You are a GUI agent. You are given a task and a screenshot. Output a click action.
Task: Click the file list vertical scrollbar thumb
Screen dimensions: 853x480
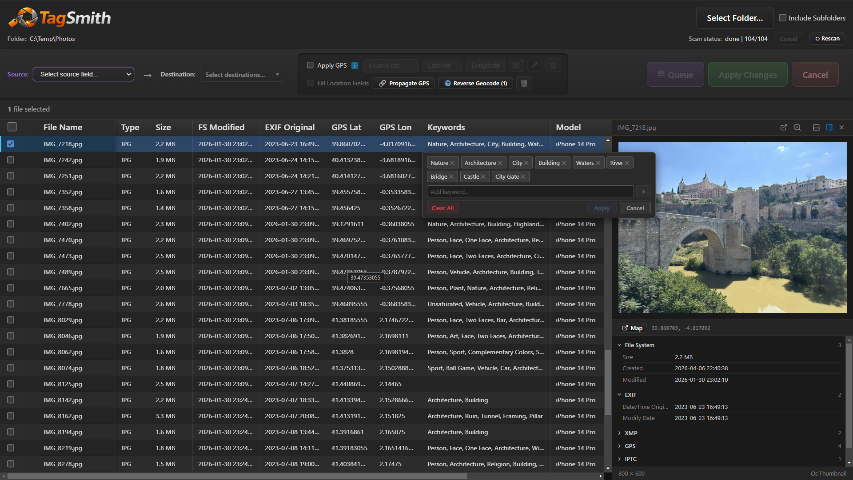(607, 382)
